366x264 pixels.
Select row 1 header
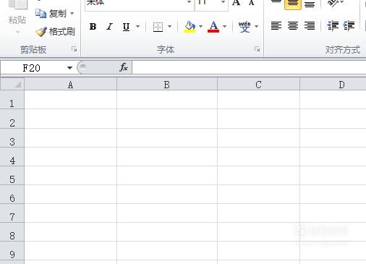coord(12,100)
